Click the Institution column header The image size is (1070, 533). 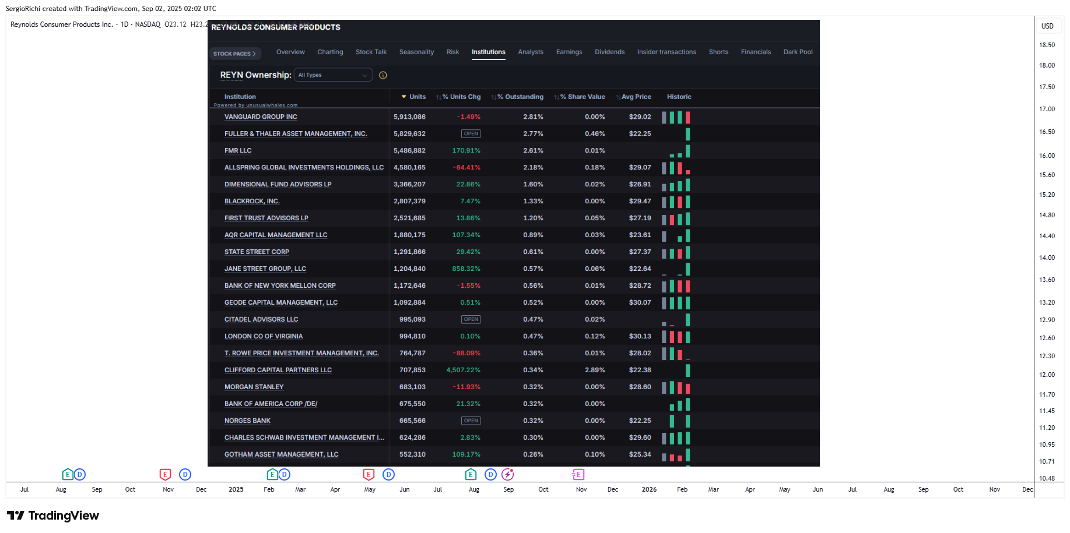[240, 97]
